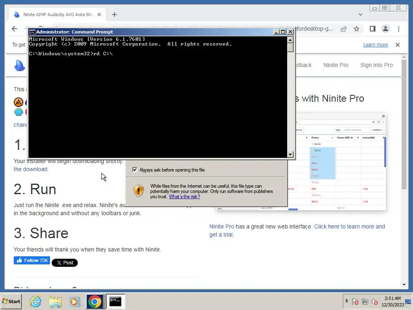Click inside Command Prompt on 'rd C:\' line
Screen dimensions: 413x310
71,54
